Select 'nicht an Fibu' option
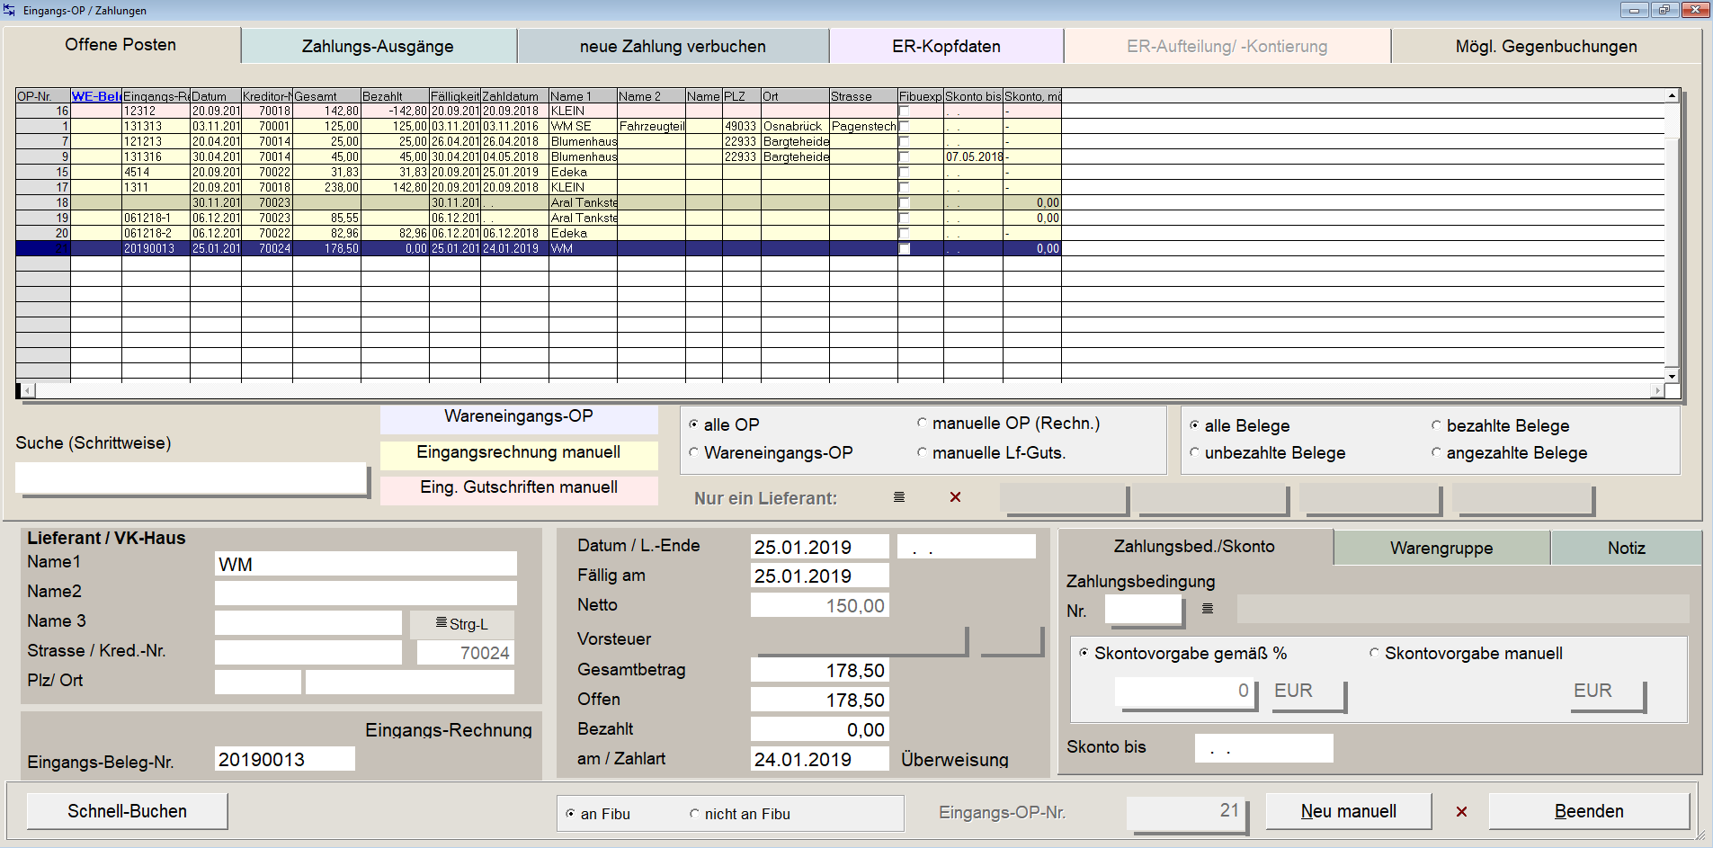This screenshot has width=1713, height=848. [x=694, y=814]
